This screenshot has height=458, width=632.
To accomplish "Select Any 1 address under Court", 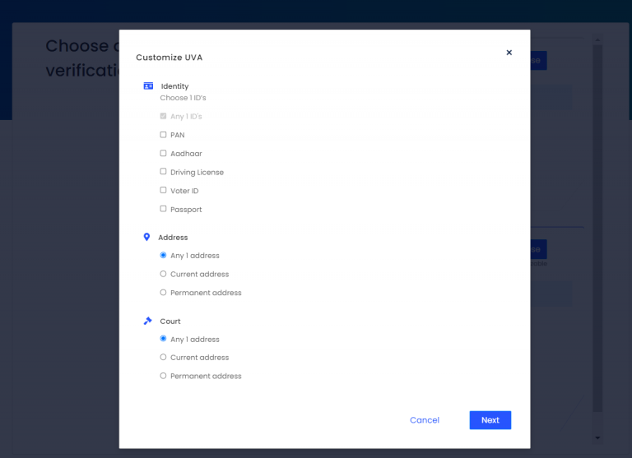I will pos(163,339).
